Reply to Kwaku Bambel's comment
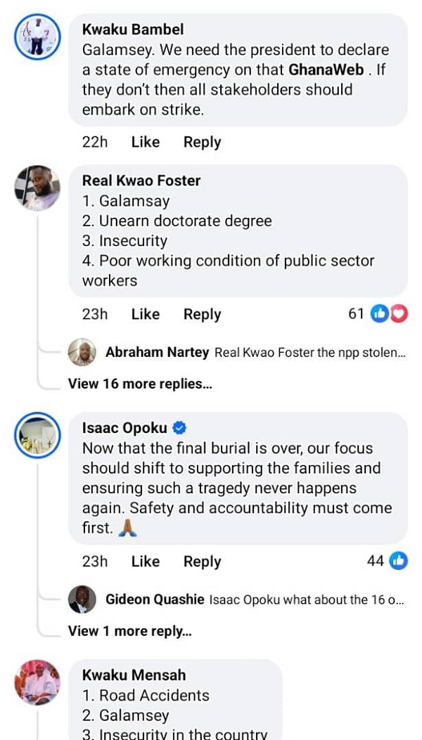The height and width of the screenshot is (740, 422). coord(202,142)
